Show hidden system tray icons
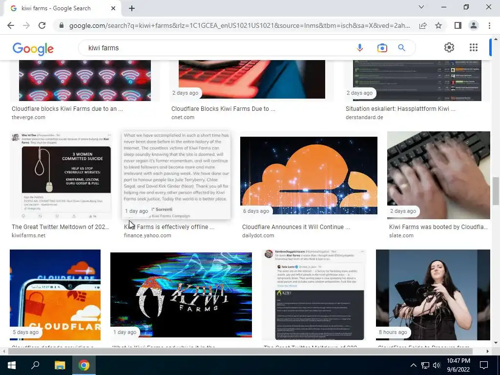500x375 pixels. pyautogui.click(x=413, y=365)
